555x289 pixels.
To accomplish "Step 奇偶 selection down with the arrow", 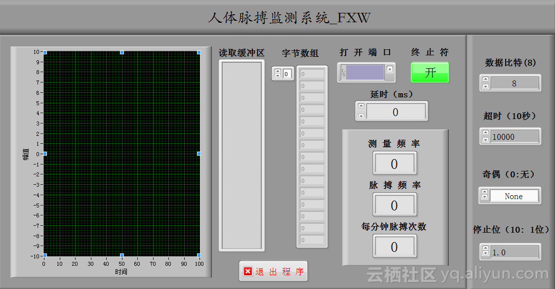I will (484, 197).
